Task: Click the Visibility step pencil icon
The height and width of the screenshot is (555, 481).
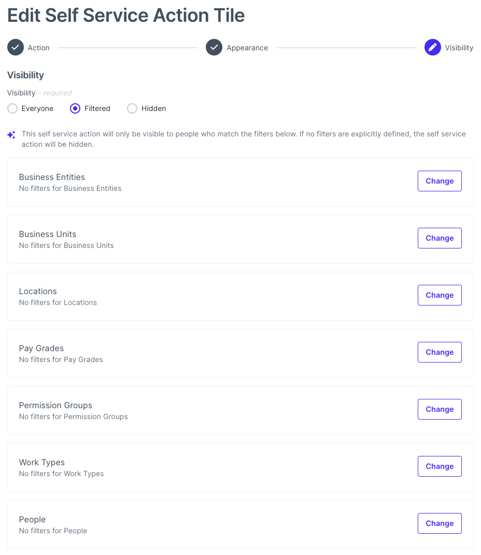Action: click(433, 48)
